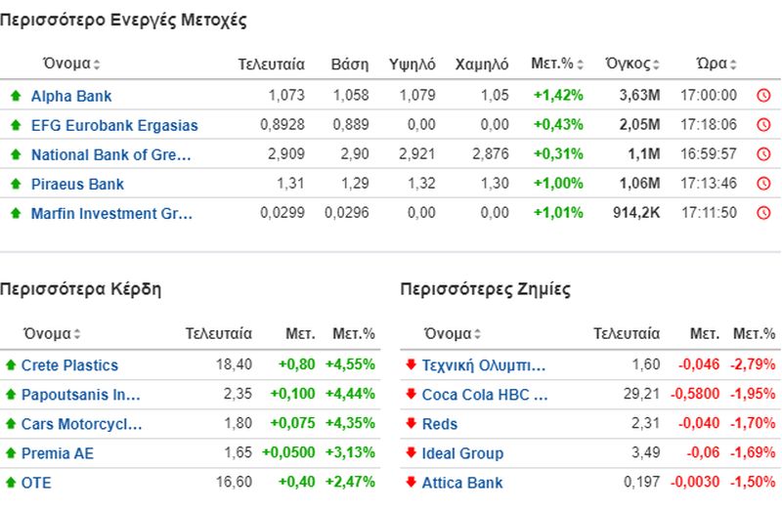The image size is (782, 510).
Task: Open the OTE stock link
Action: [36, 483]
